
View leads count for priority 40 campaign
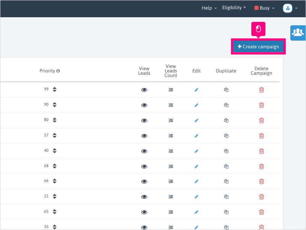tap(171, 151)
